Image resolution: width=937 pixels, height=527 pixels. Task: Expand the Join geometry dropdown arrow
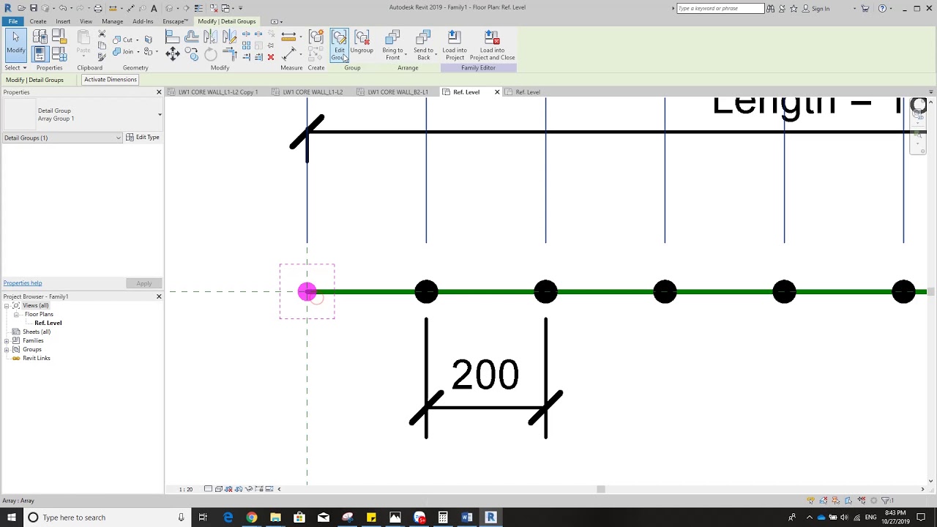pyautogui.click(x=138, y=52)
